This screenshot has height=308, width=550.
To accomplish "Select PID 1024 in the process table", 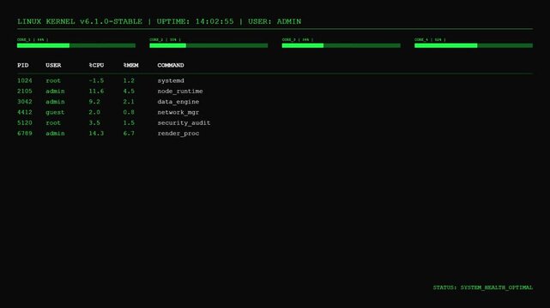I will [x=25, y=80].
